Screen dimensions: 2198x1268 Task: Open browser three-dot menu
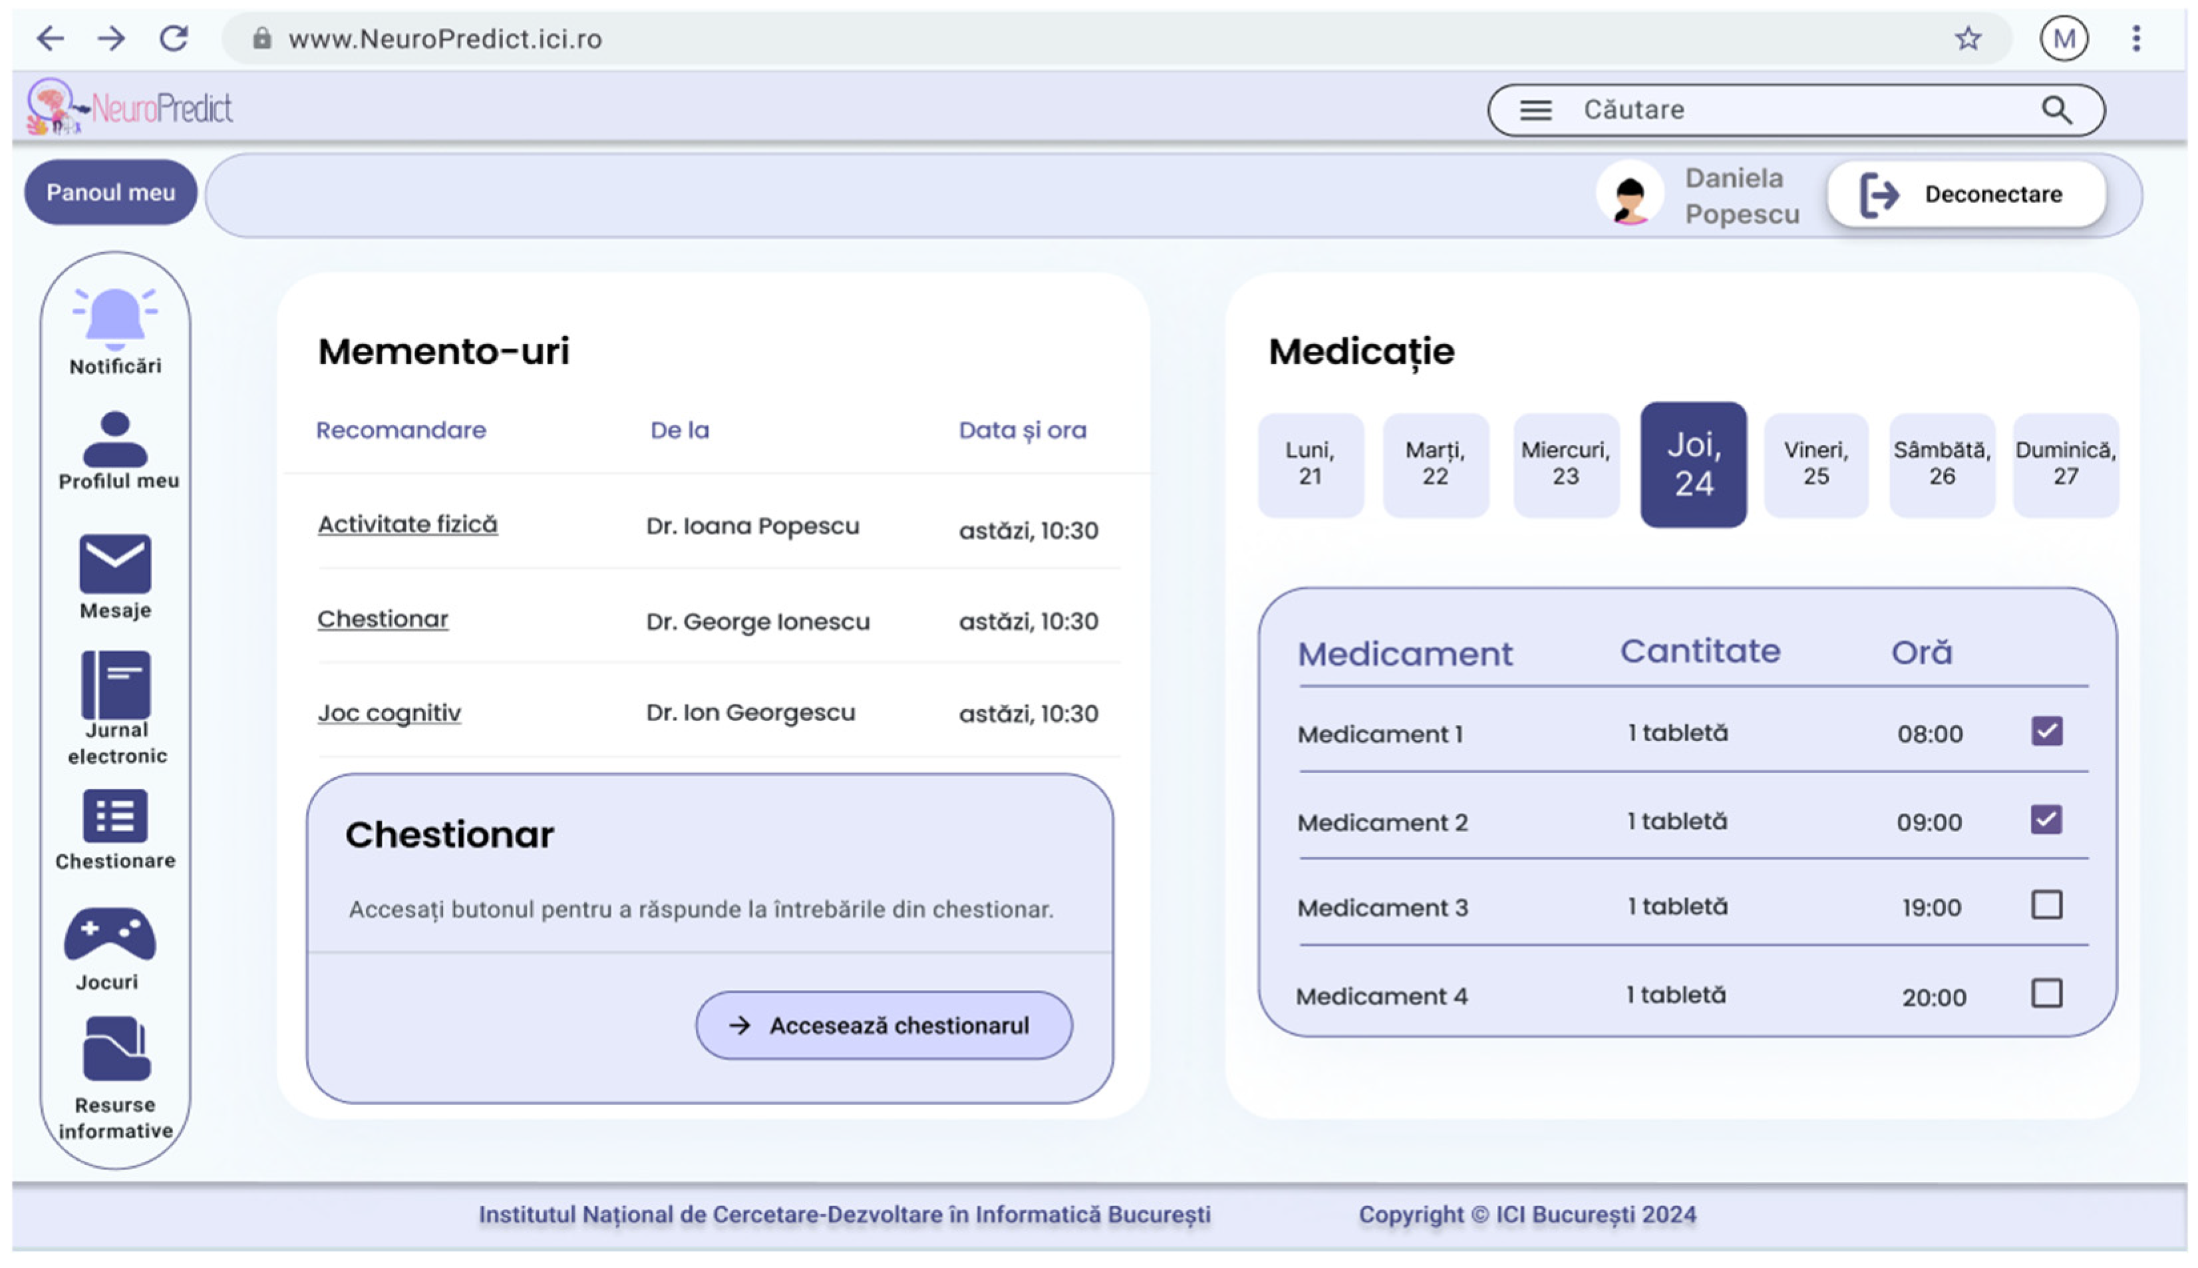click(2135, 39)
